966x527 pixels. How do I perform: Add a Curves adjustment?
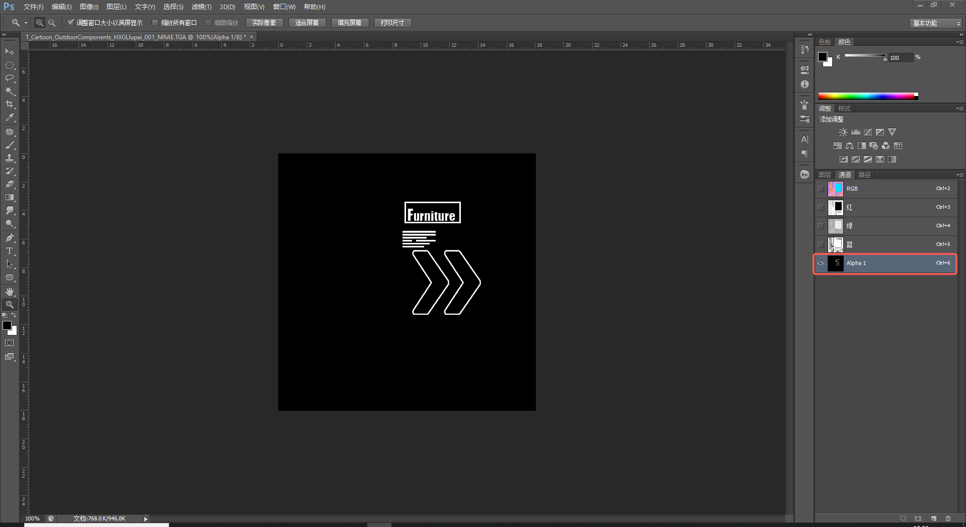pyautogui.click(x=868, y=132)
